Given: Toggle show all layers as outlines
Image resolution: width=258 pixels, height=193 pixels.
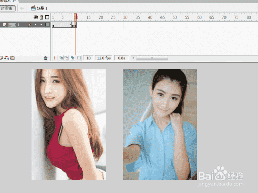Looking at the screenshot, I should (x=47, y=17).
